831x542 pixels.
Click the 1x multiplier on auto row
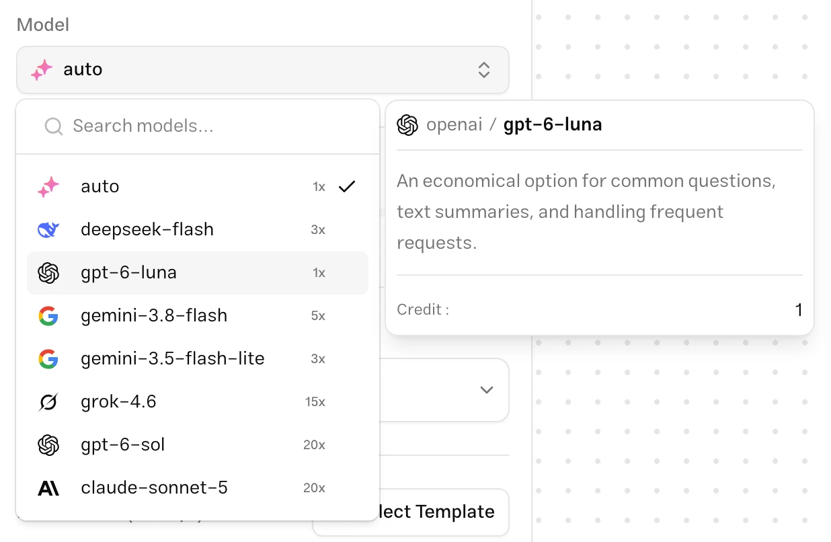(x=319, y=187)
